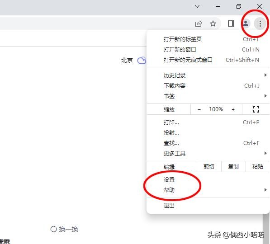Open 设置 from the menu
270x244 pixels.
click(x=208, y=180)
